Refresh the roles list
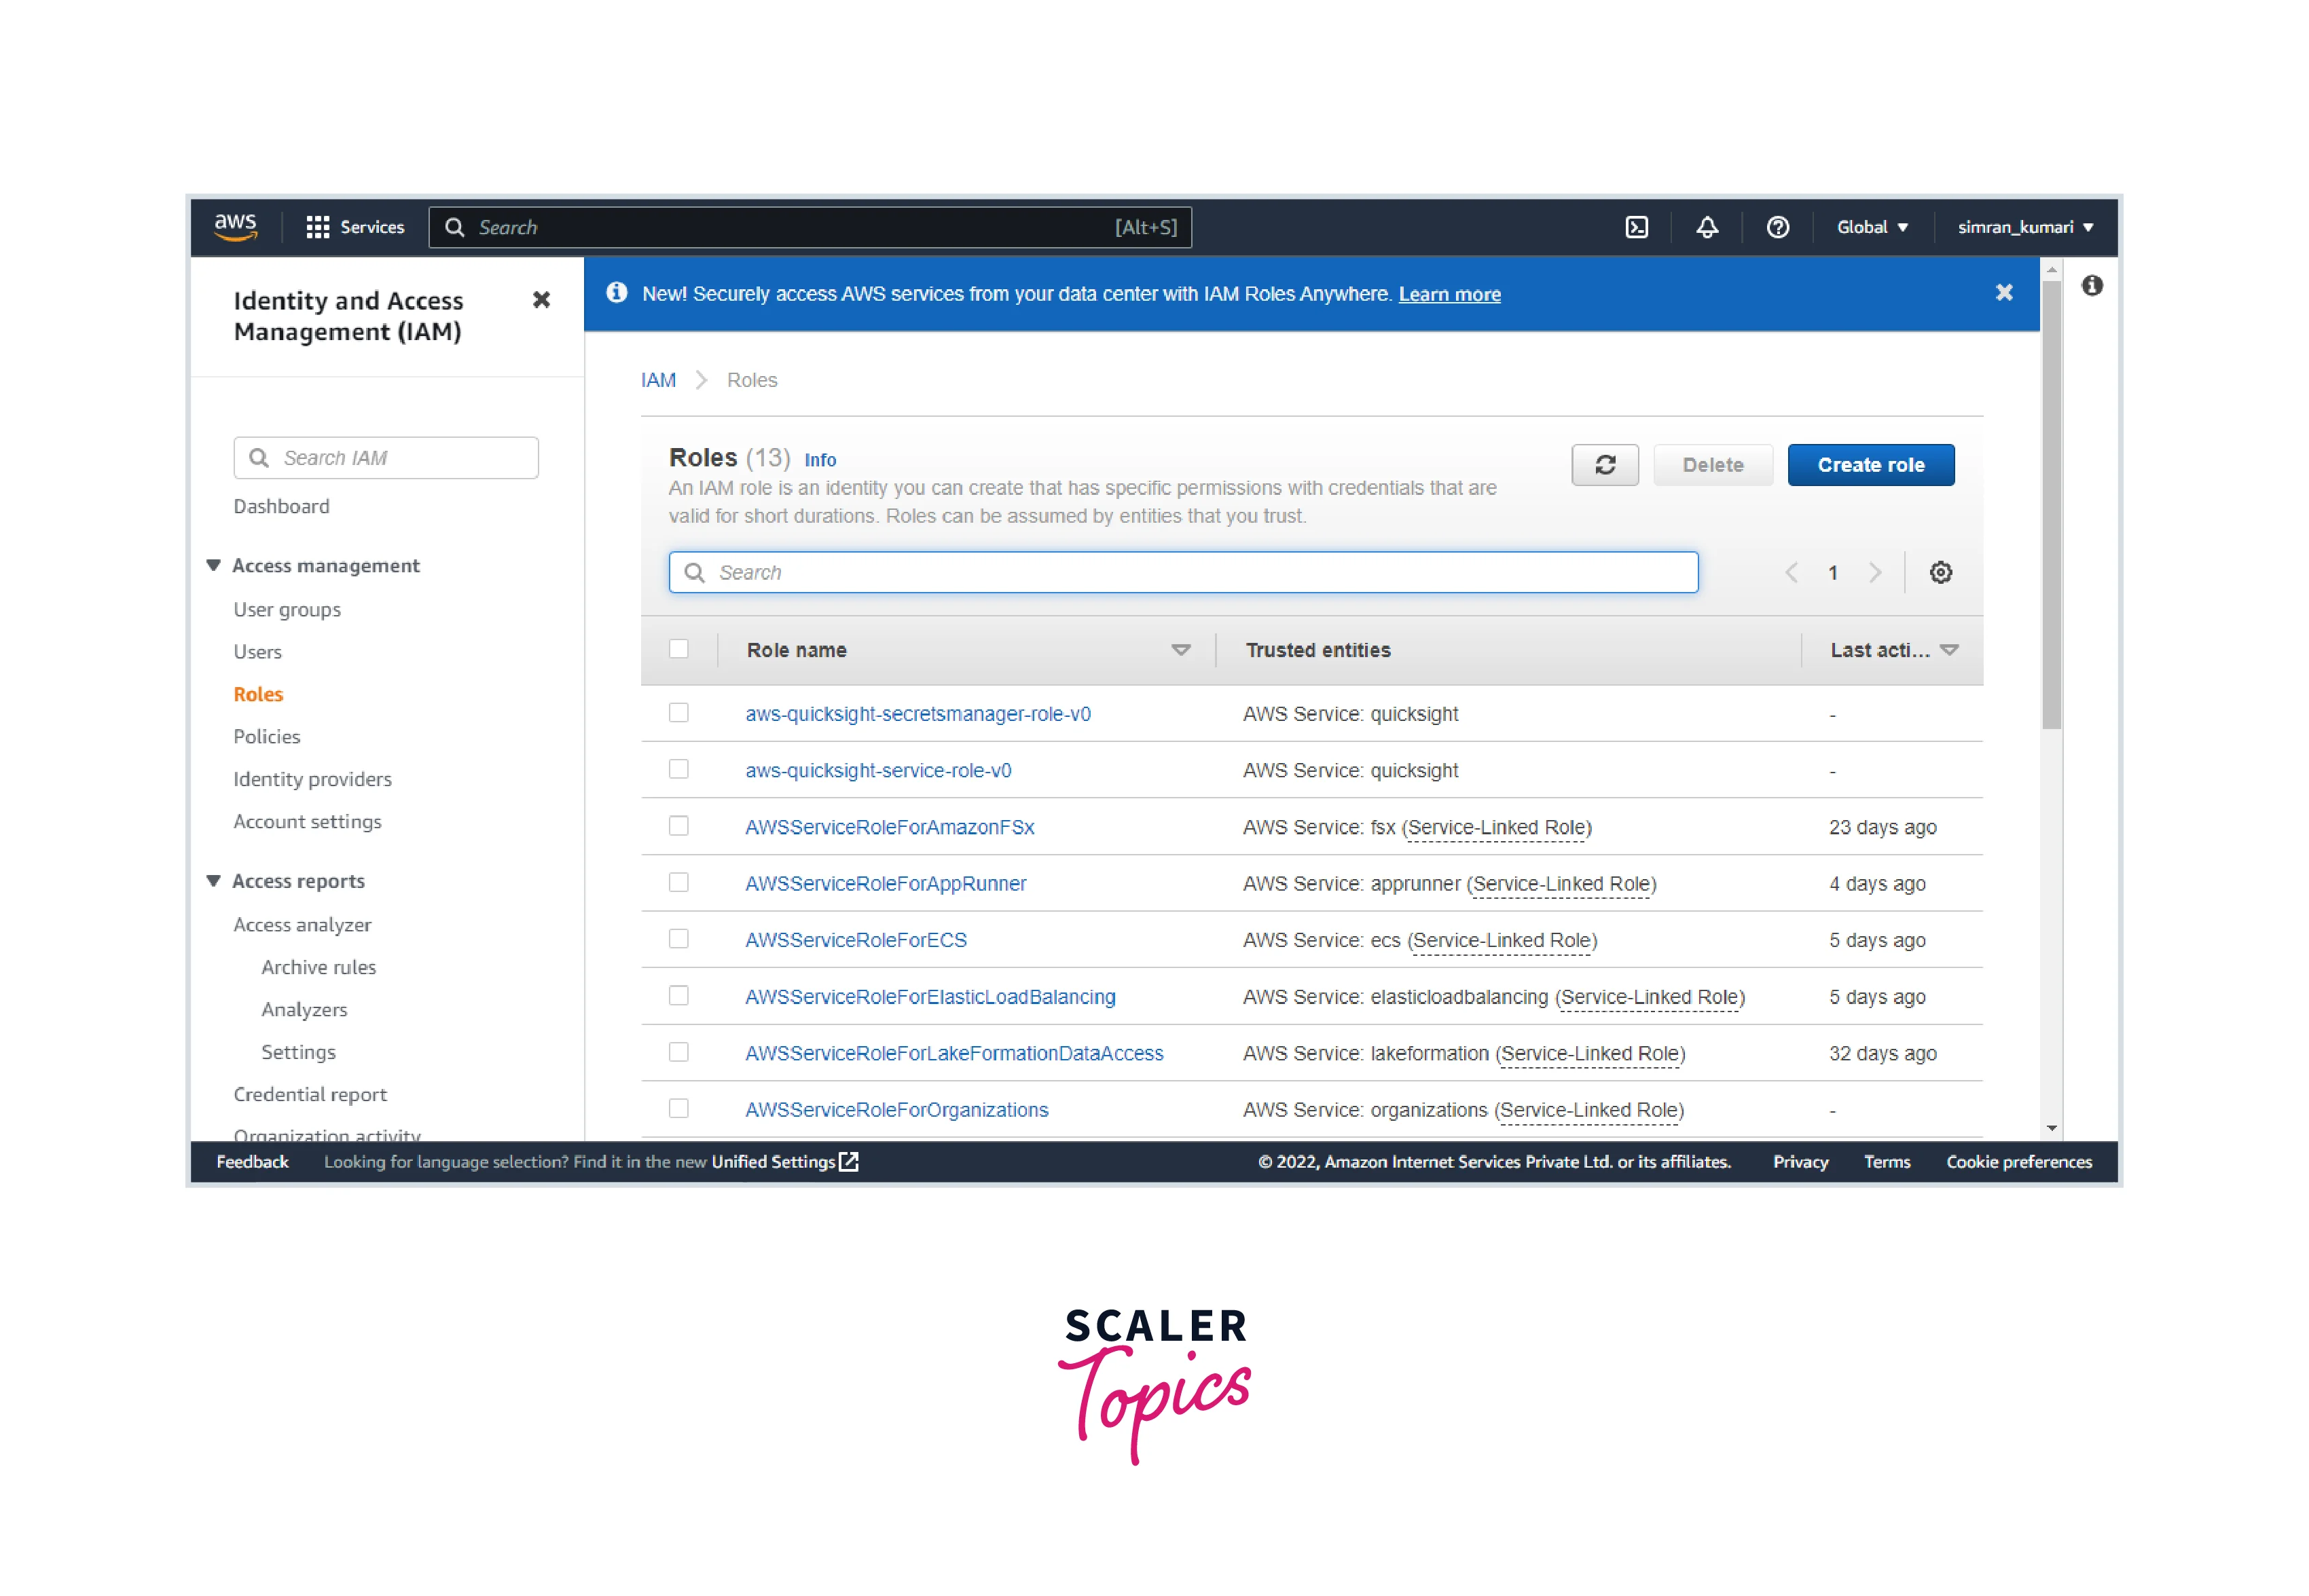The image size is (2309, 1596). pyautogui.click(x=1605, y=465)
